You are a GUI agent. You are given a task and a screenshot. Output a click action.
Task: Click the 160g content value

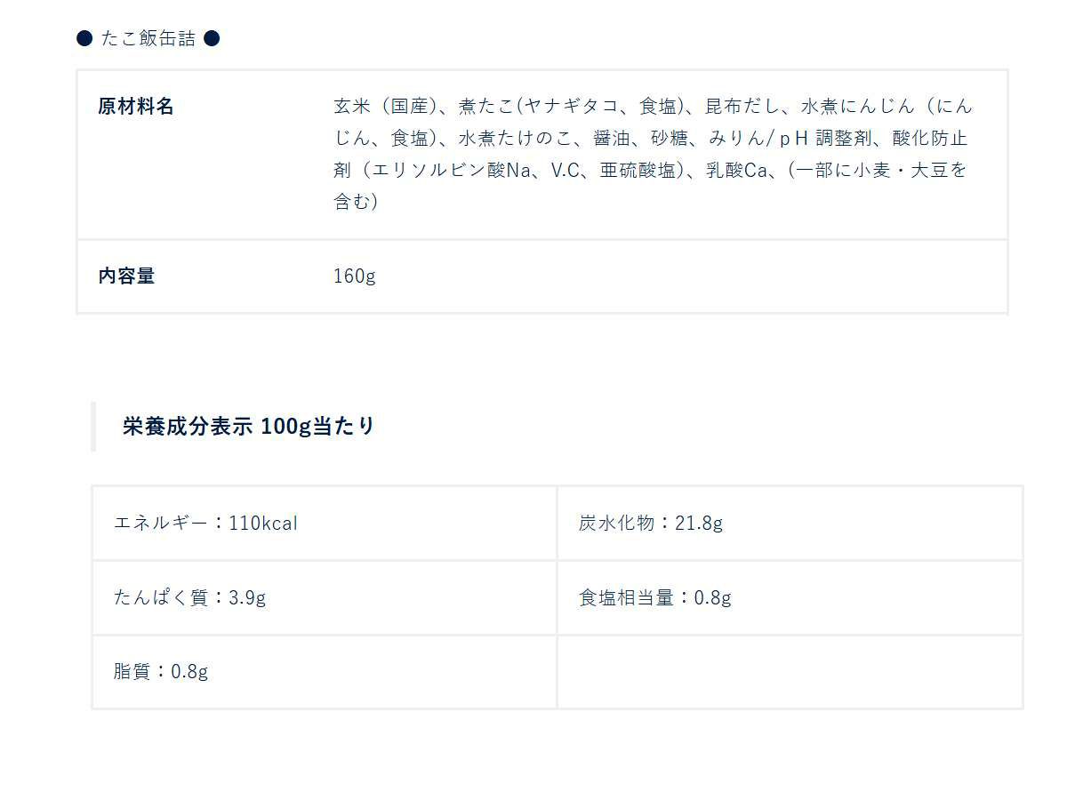355,276
